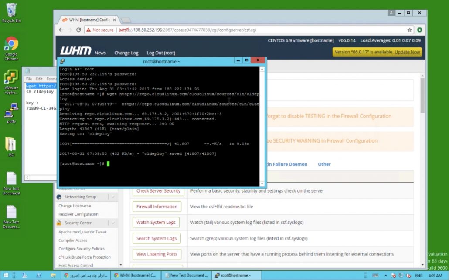Open cPHulk Brute Force Protection link
The height and width of the screenshot is (280, 449).
(x=85, y=257)
